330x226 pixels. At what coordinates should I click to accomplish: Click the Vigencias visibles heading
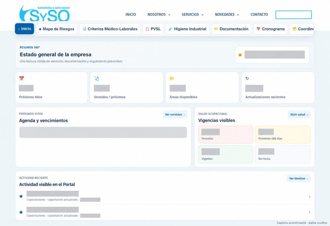[217, 120]
